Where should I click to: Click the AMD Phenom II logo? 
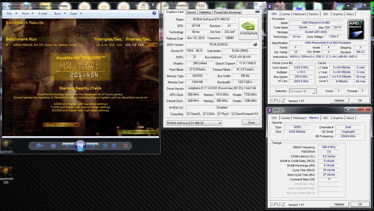click(x=356, y=30)
